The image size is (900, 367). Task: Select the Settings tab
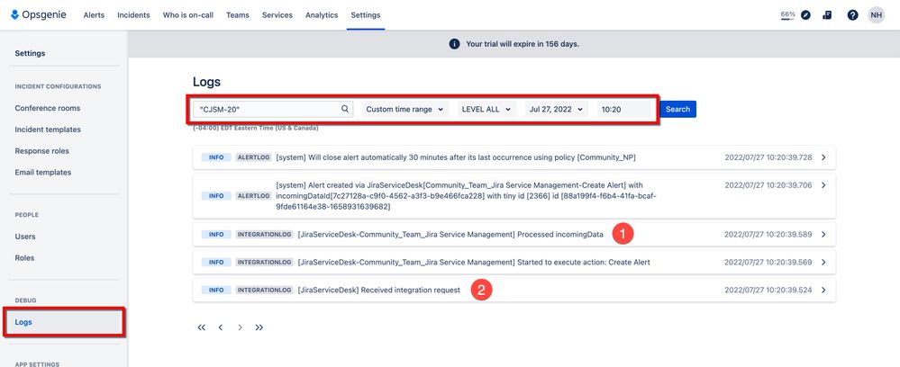(x=366, y=15)
